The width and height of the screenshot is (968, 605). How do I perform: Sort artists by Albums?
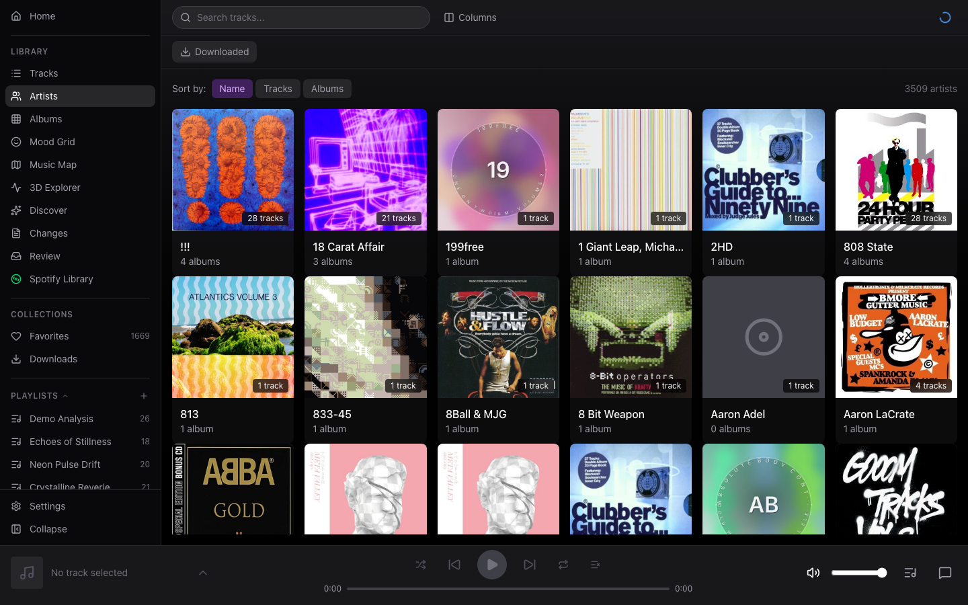[x=327, y=89]
